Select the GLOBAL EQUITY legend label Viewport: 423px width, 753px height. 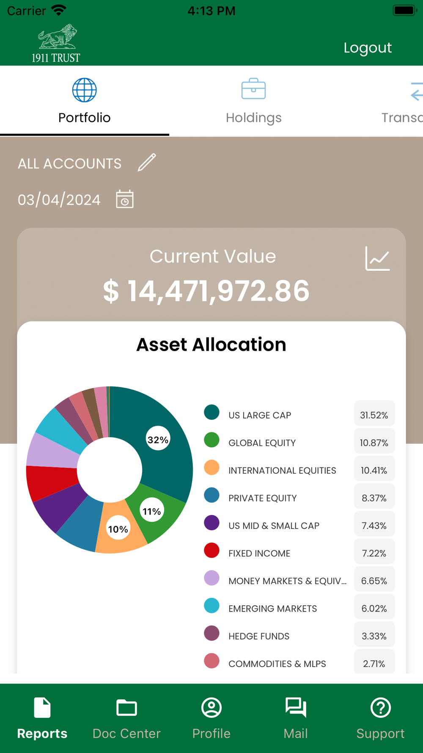point(262,443)
